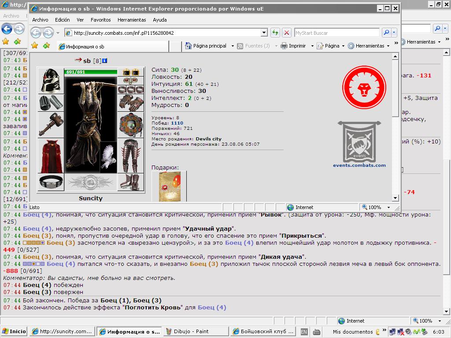Click the popup's refresh page icon

pyautogui.click(x=275, y=33)
